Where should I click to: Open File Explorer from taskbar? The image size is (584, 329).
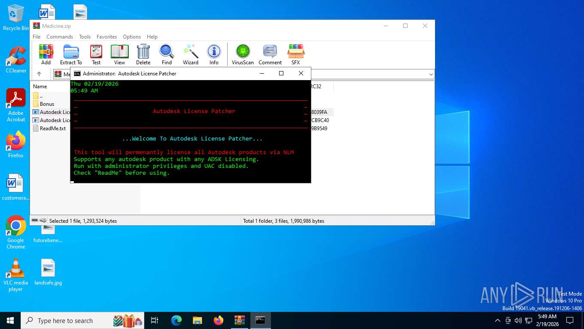click(x=197, y=320)
